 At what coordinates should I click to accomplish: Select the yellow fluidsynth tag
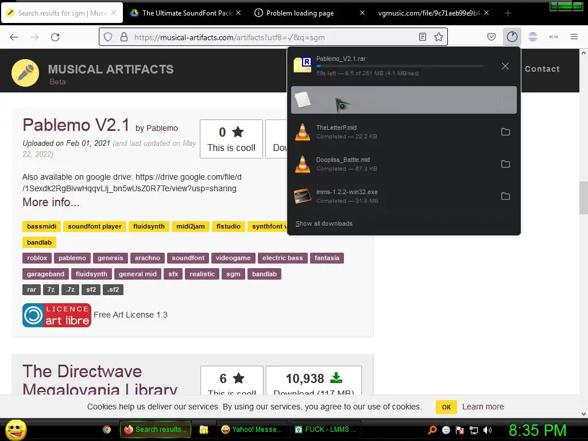[x=149, y=226]
